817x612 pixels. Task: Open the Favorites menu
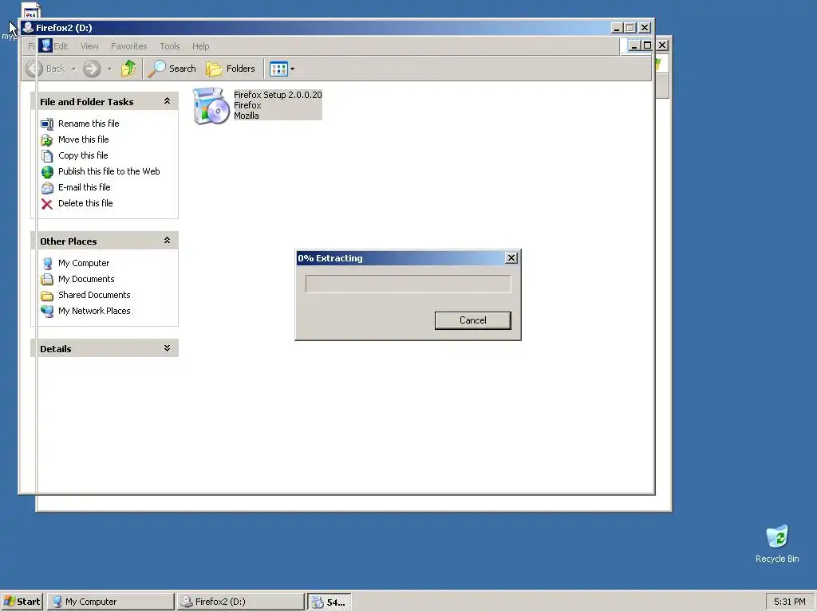click(x=128, y=46)
